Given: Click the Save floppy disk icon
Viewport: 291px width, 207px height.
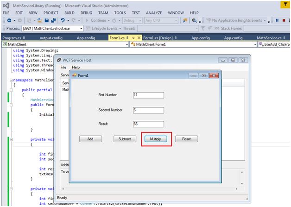Looking at the screenshot, I should (x=47, y=20).
